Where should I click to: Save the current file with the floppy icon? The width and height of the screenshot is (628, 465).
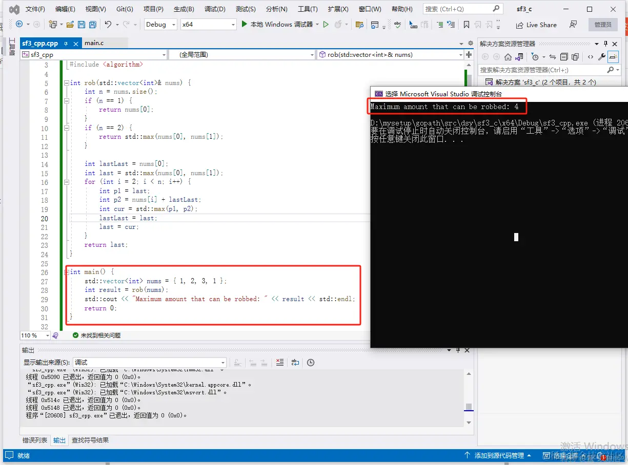pos(82,24)
